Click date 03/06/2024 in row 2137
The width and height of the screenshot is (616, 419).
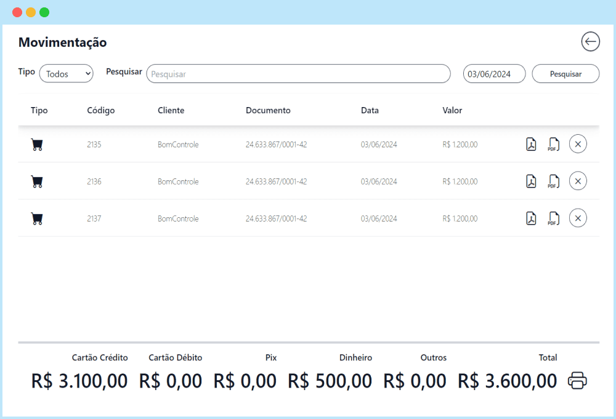(x=379, y=218)
